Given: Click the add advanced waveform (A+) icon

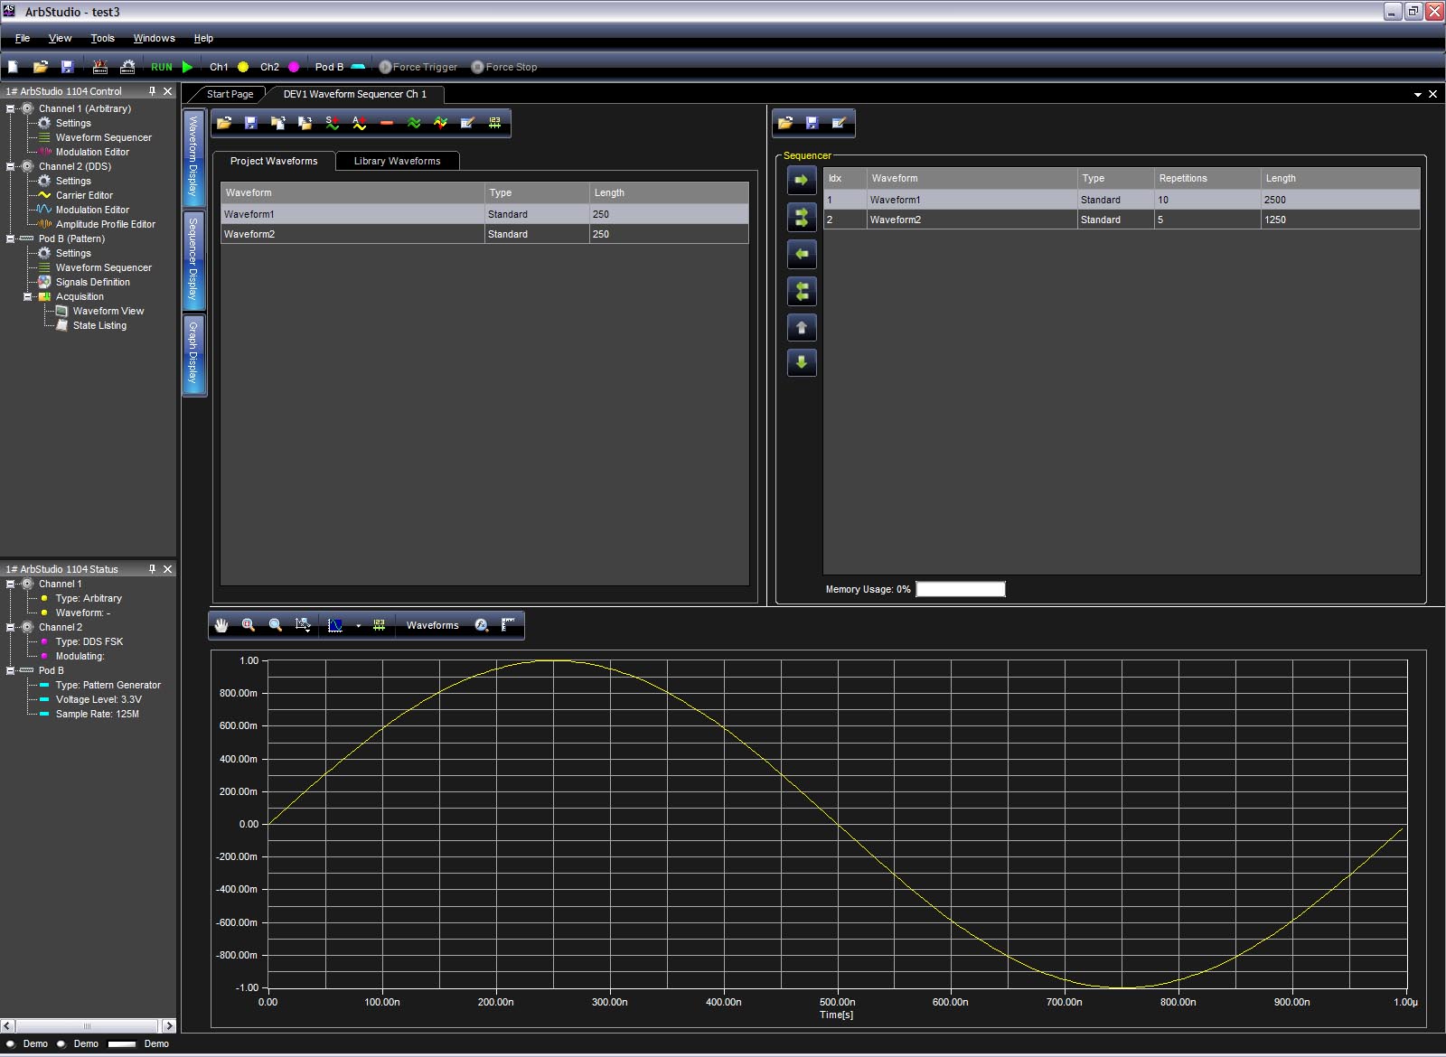Looking at the screenshot, I should [x=360, y=123].
